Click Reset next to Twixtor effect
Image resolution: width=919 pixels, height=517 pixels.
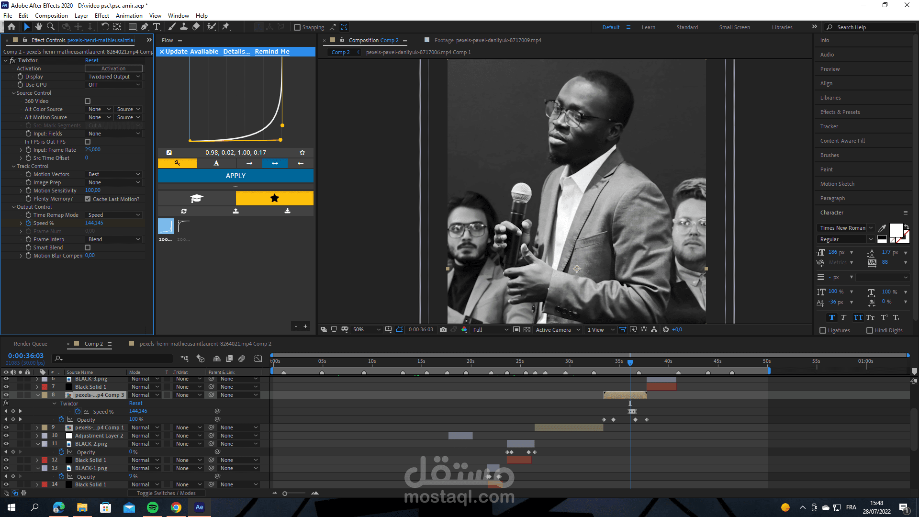coord(91,60)
